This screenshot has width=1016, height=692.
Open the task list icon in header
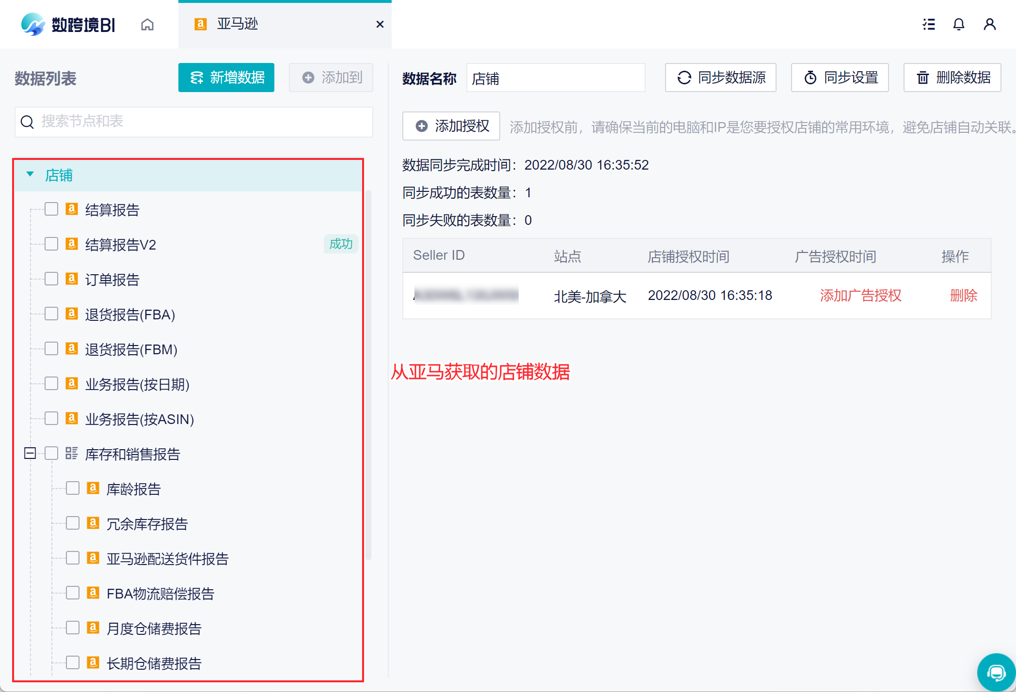click(929, 24)
